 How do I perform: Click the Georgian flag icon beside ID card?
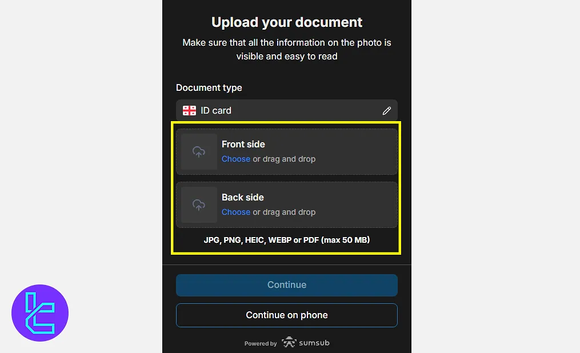189,110
